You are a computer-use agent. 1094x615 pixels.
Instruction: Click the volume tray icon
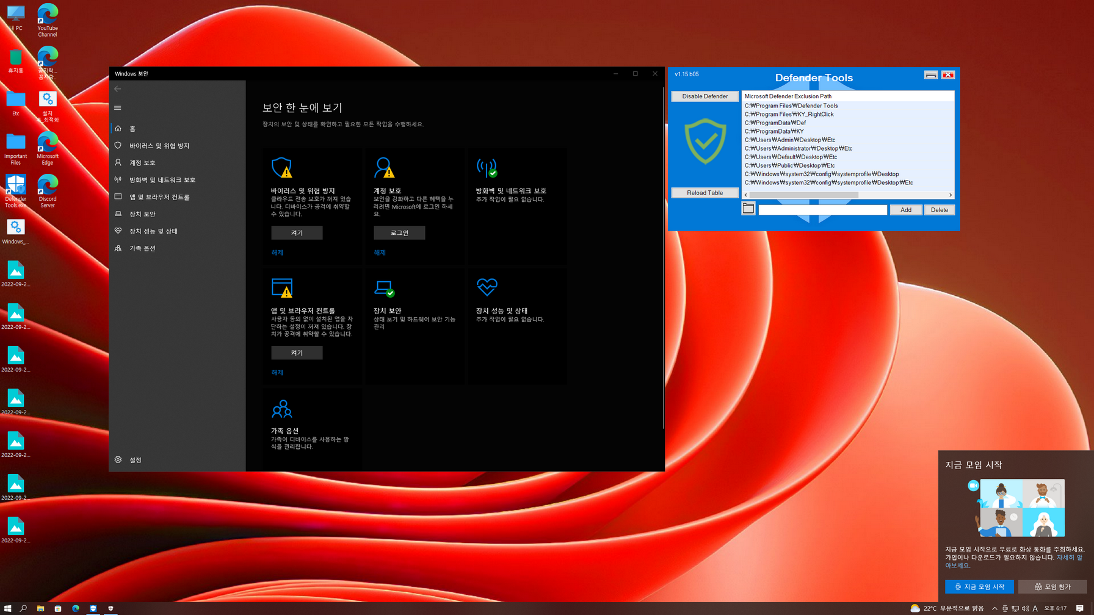1025,608
